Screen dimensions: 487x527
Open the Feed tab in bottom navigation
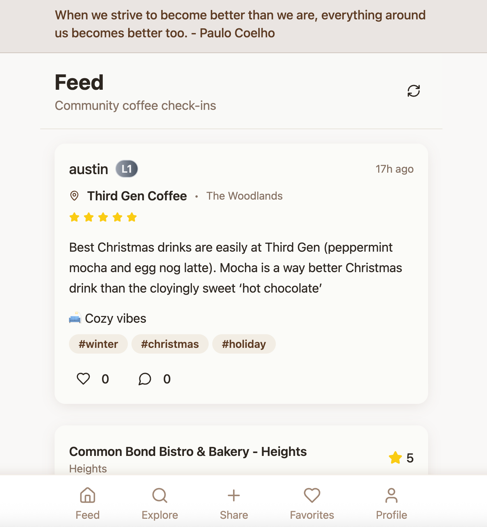pyautogui.click(x=88, y=503)
